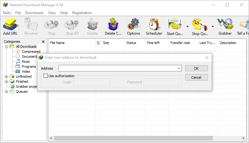The image size is (249, 143).
Task: Click the Resume toolbar icon
Action: [31, 24]
